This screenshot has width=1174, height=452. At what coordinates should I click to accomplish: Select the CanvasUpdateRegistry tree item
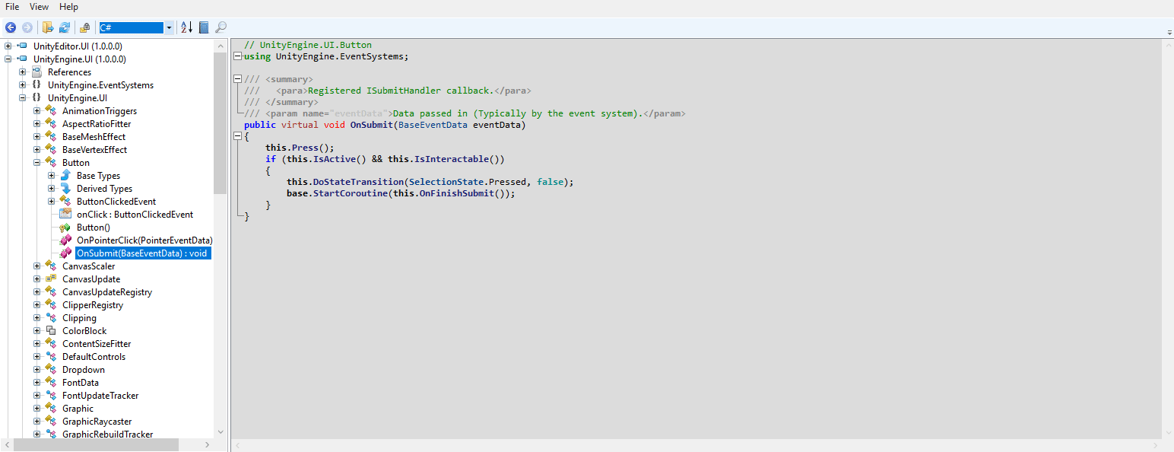coord(107,292)
